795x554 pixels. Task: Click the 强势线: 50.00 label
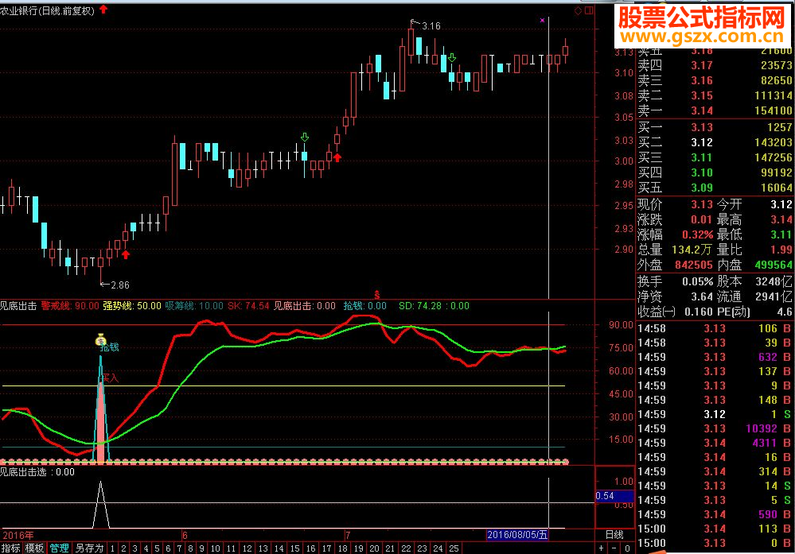tap(132, 306)
